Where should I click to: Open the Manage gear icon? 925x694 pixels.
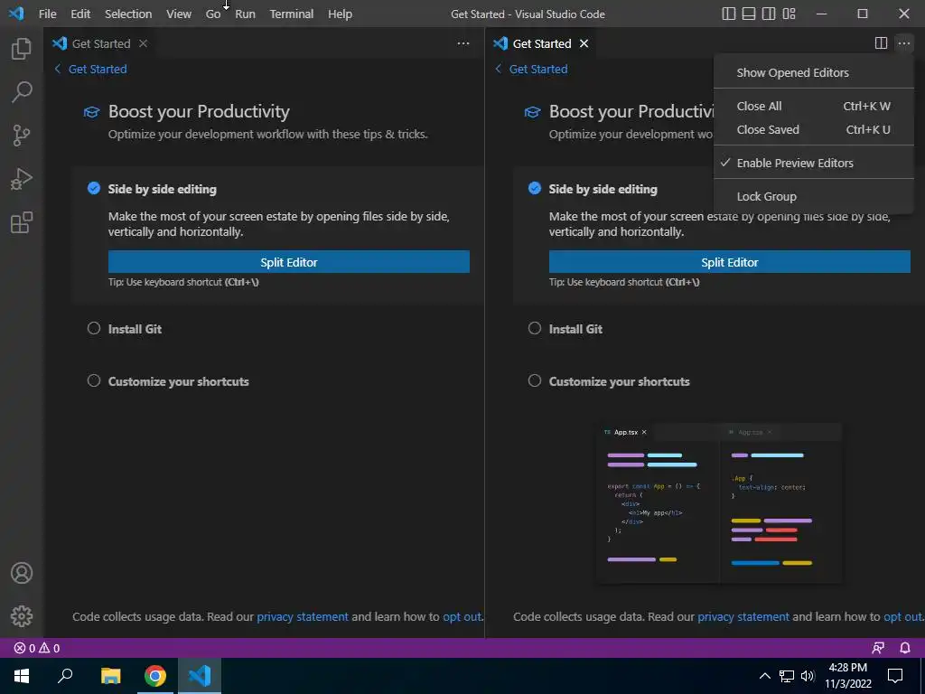click(22, 616)
